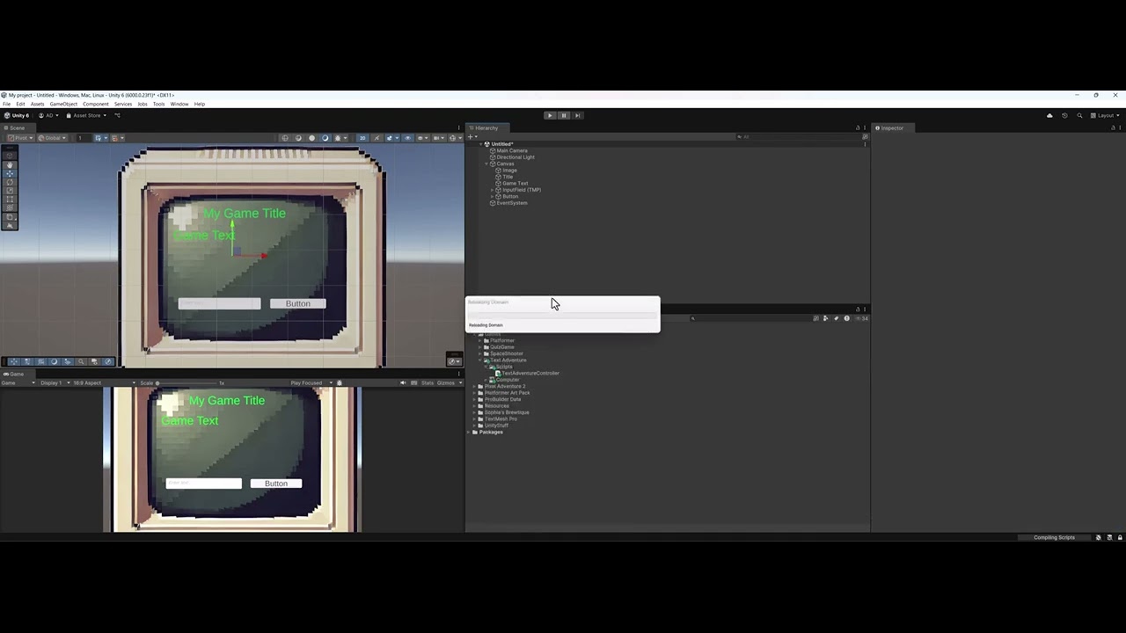Open the Asset Store dropdown
The width and height of the screenshot is (1126, 633).
(x=86, y=115)
